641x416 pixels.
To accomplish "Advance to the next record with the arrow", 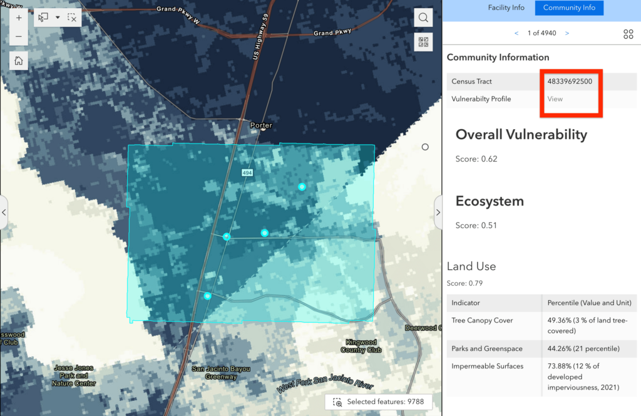I will [x=567, y=33].
